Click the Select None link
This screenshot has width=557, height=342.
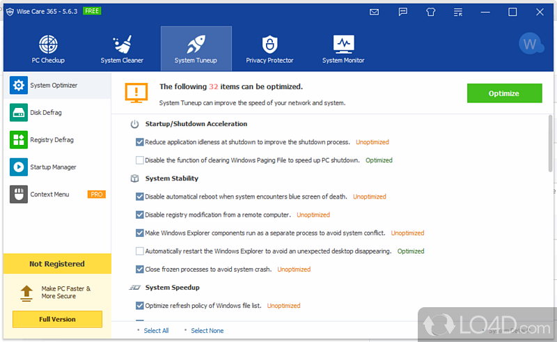207,331
